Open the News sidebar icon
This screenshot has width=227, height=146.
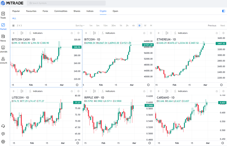(3, 38)
